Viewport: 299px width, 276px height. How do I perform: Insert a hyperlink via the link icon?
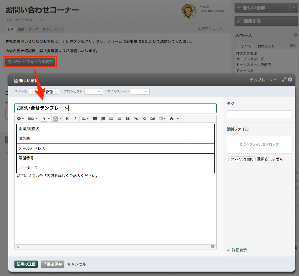136,119
